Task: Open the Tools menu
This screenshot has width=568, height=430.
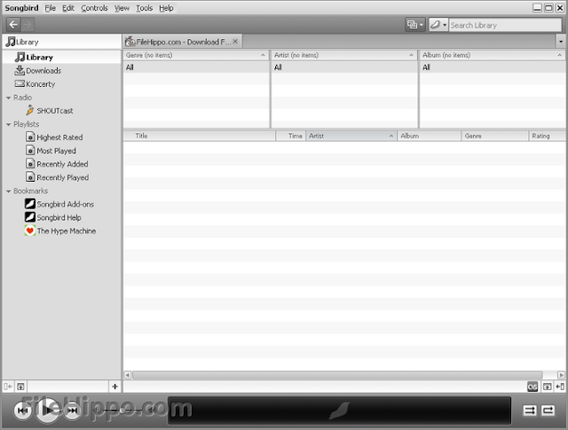Action: coord(144,8)
